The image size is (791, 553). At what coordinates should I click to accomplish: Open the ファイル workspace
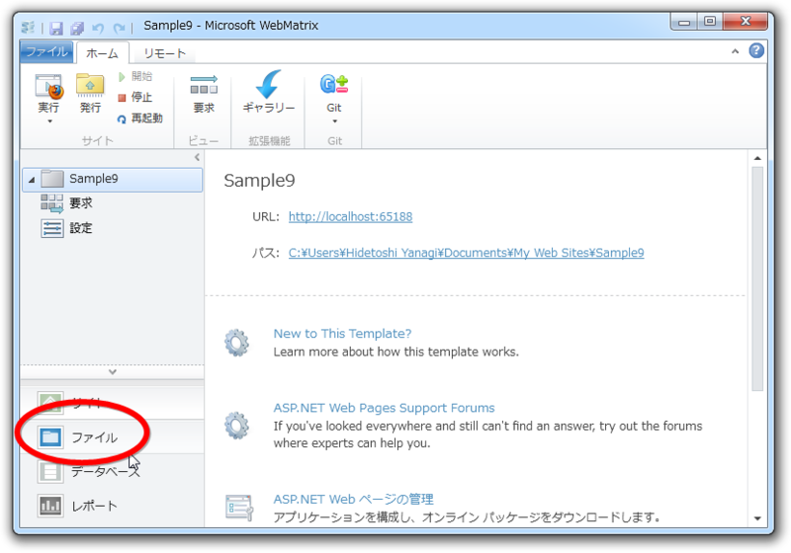click(112, 437)
